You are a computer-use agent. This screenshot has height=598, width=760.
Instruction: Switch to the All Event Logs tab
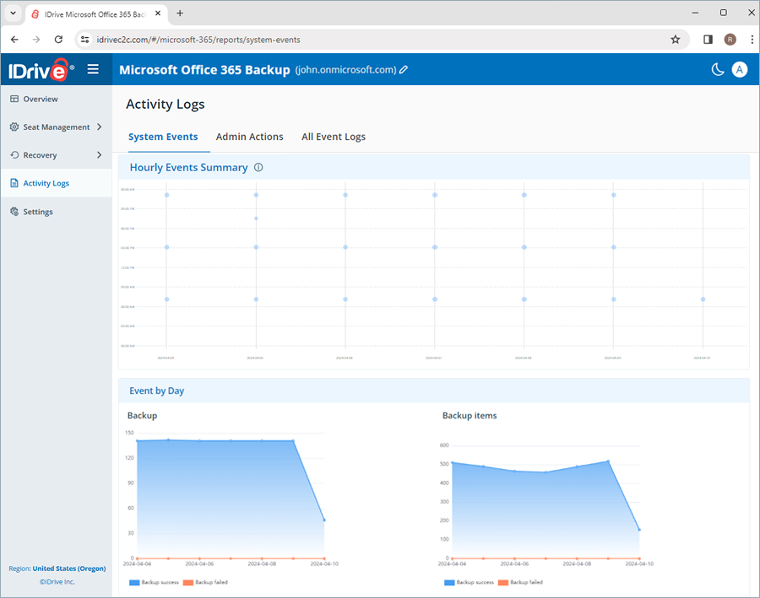333,137
